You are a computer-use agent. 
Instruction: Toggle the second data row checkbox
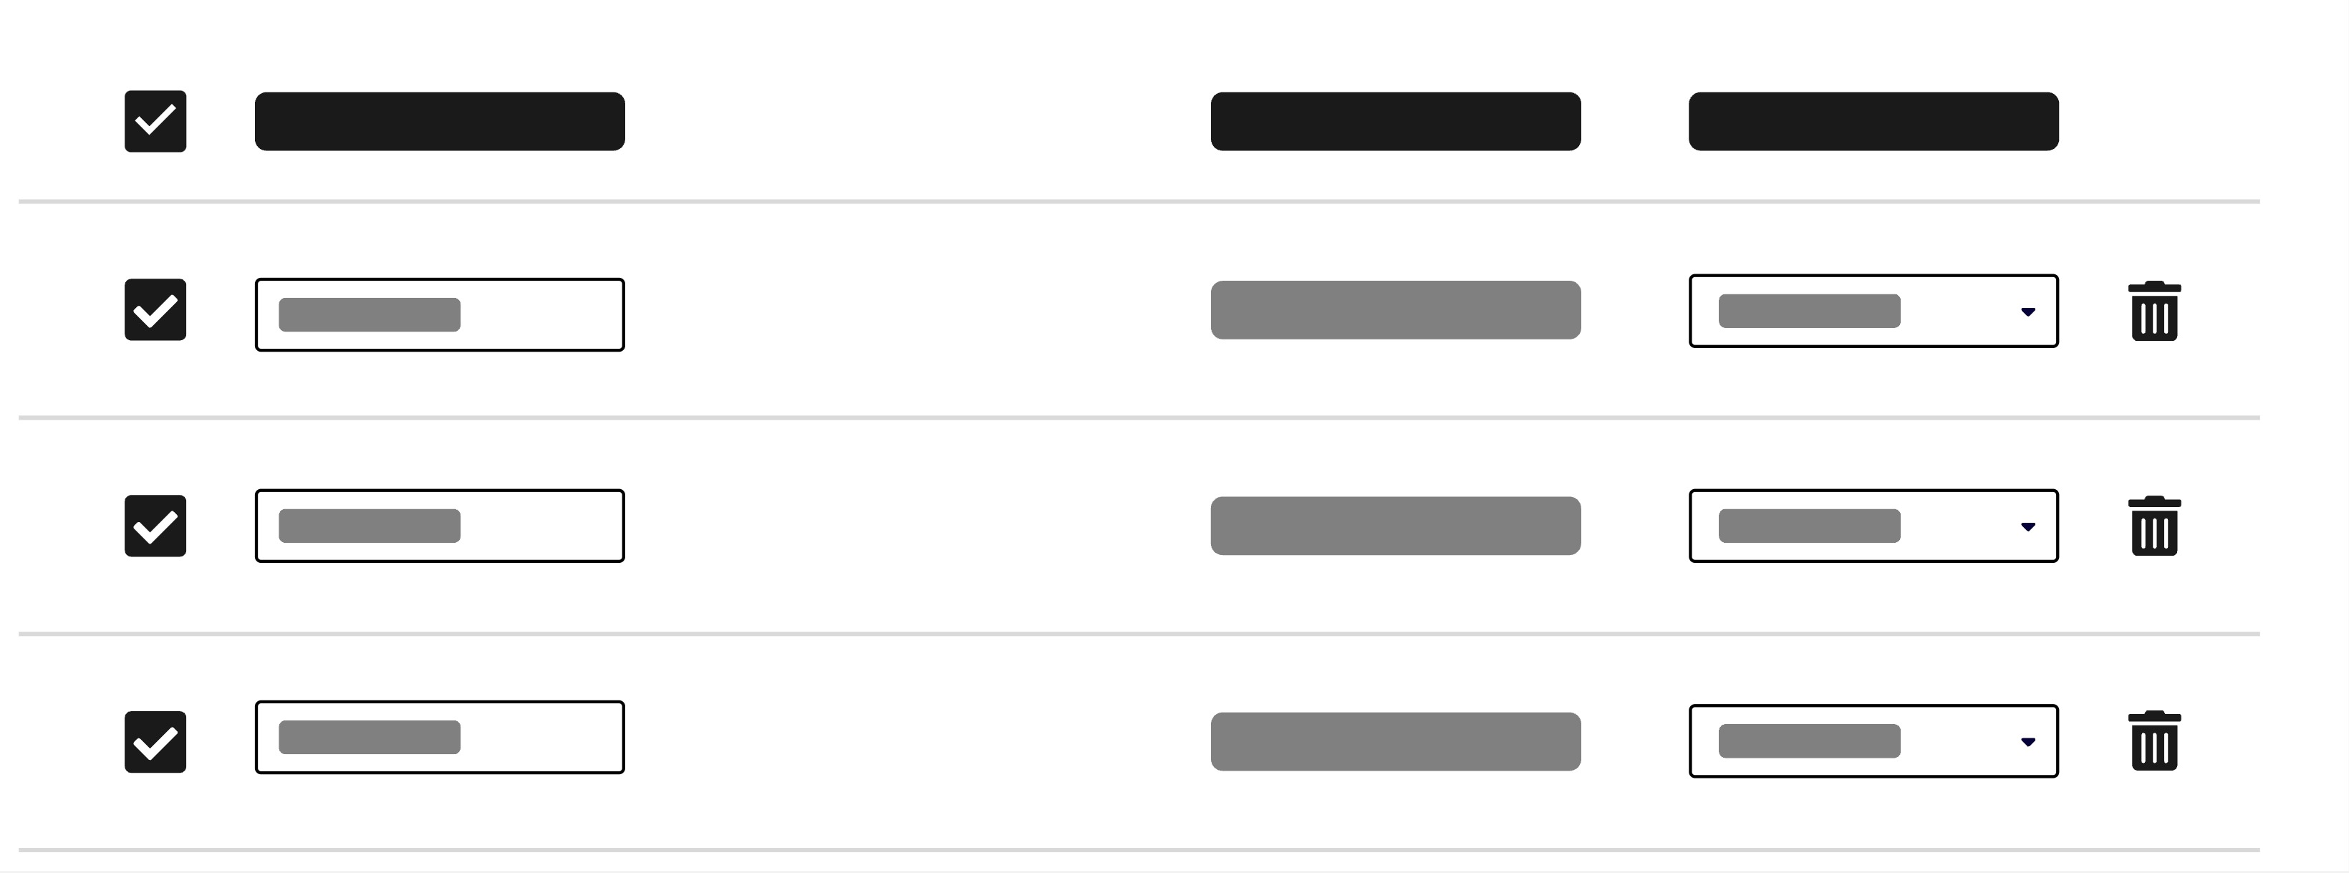156,526
